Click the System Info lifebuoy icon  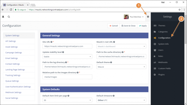tap(155, 44)
